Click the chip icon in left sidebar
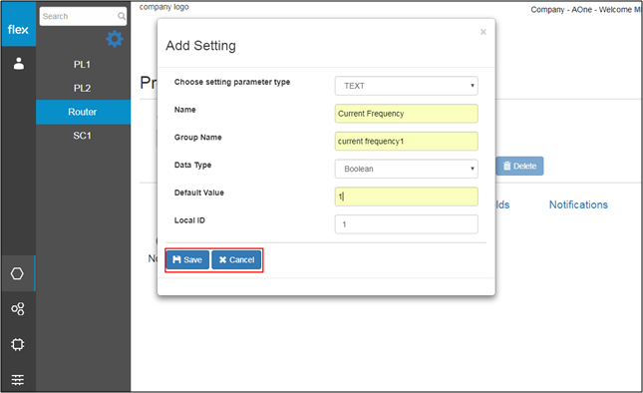Screen dimensions: 643x393 click(18, 344)
